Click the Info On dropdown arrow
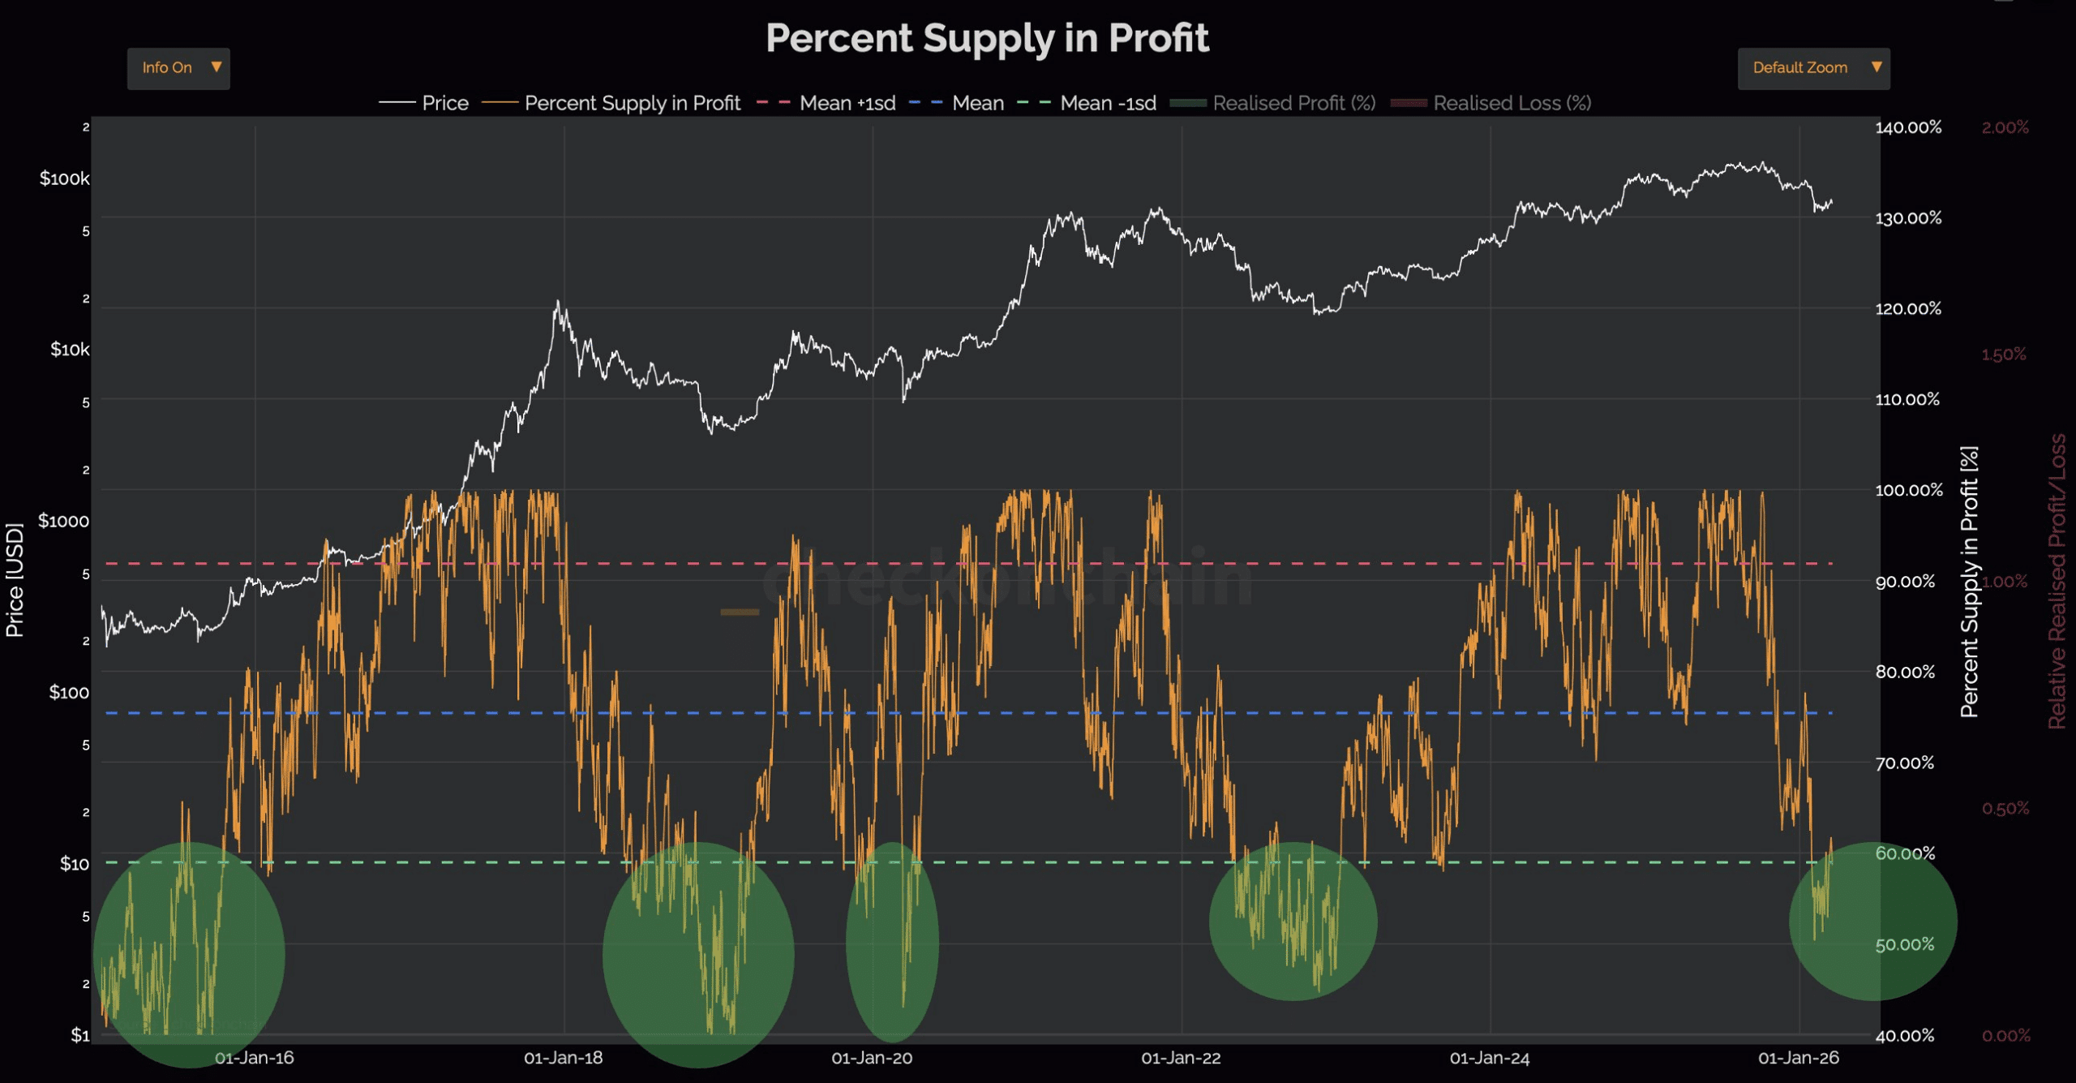 coord(217,67)
